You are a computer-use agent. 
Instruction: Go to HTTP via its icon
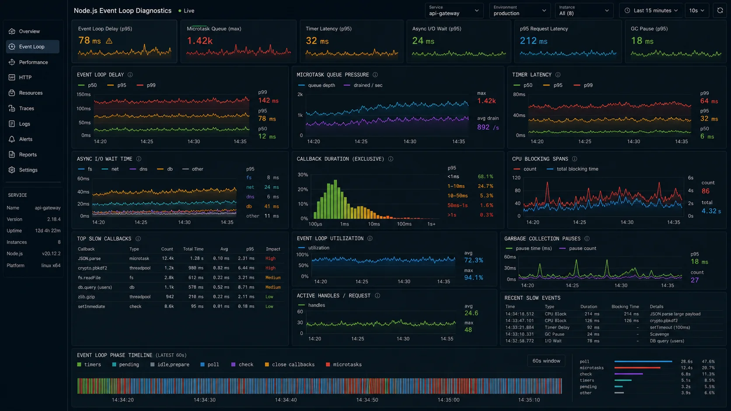(x=12, y=78)
